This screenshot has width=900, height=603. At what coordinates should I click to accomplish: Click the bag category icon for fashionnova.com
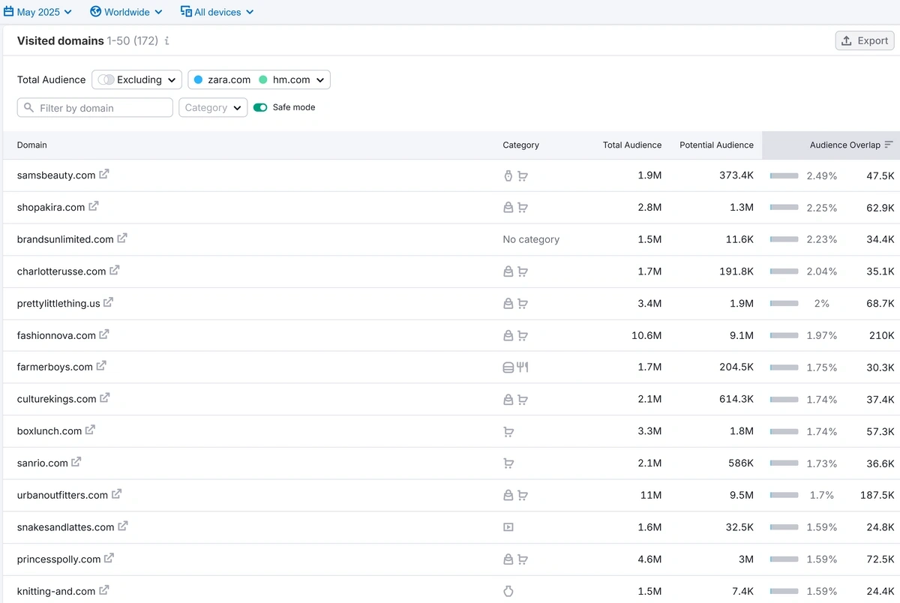coord(508,336)
